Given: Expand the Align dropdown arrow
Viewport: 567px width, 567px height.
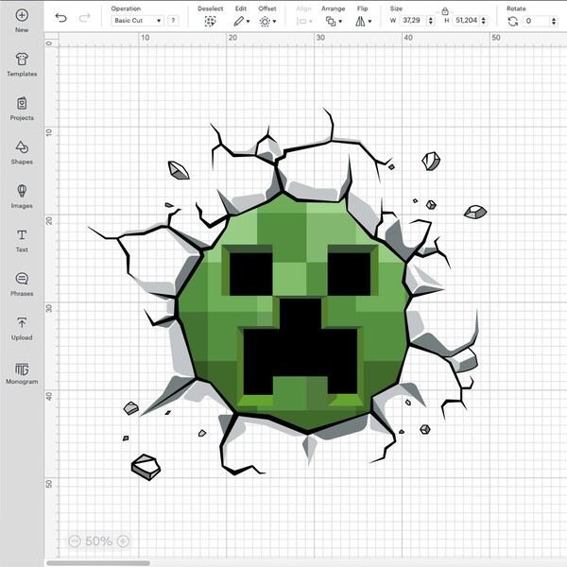Looking at the screenshot, I should coord(311,22).
